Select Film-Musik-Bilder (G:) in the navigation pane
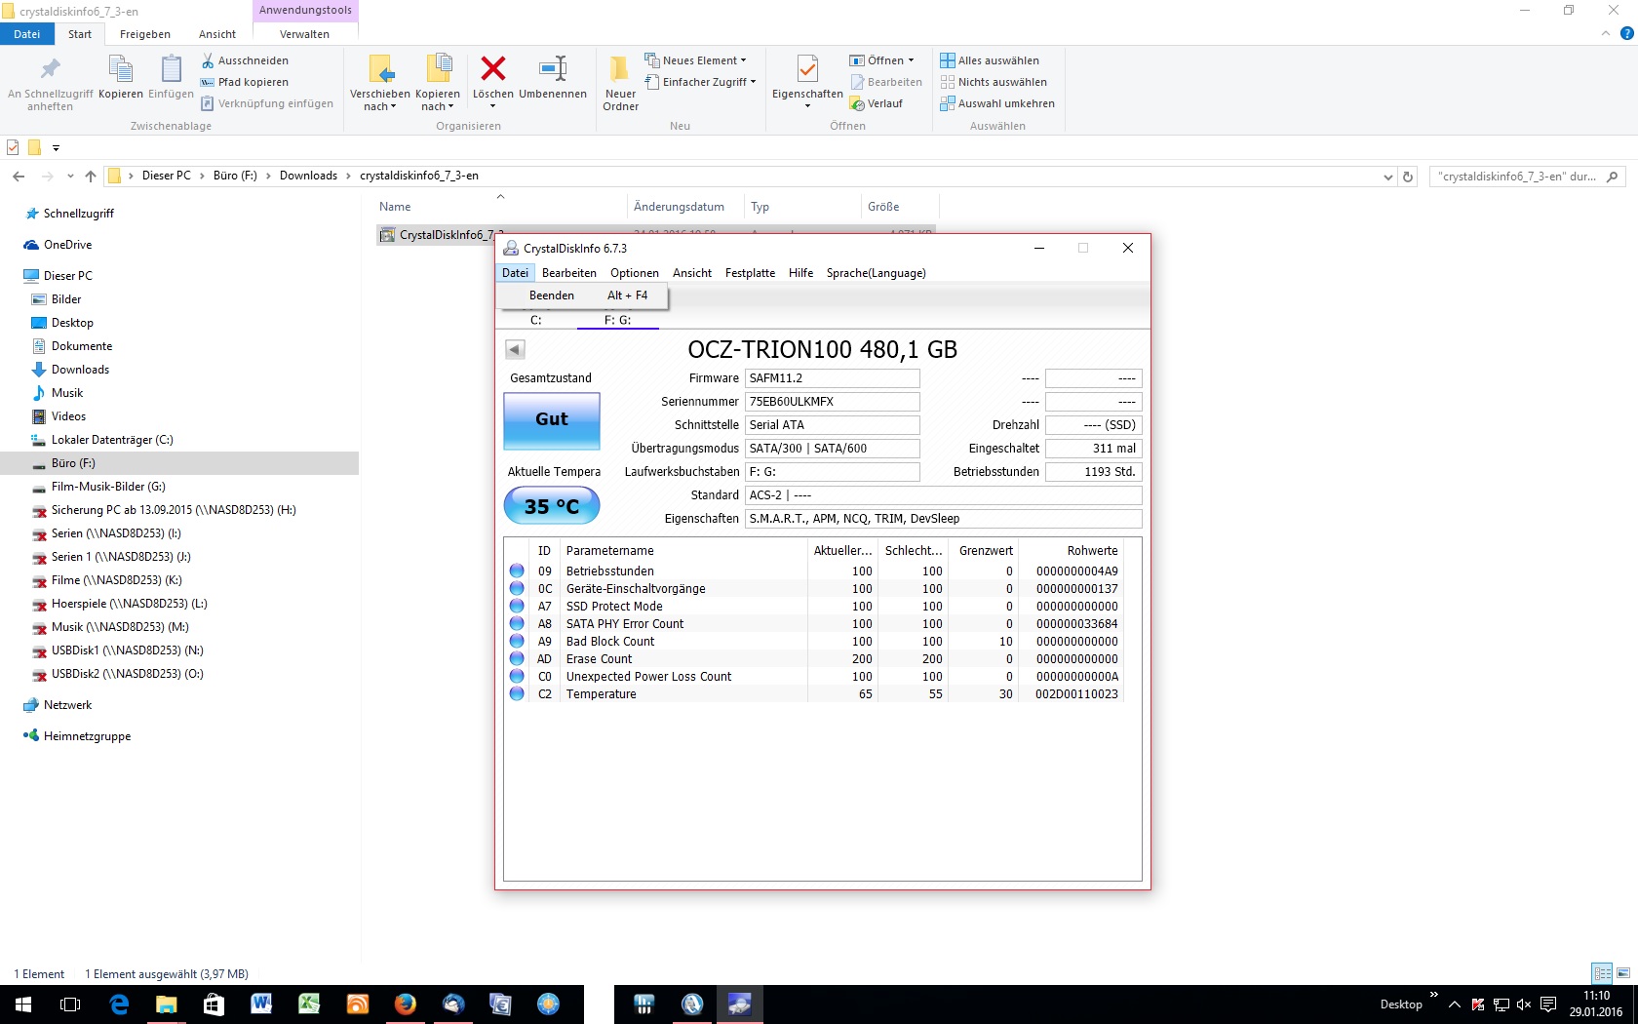The height and width of the screenshot is (1024, 1638). coord(108,487)
